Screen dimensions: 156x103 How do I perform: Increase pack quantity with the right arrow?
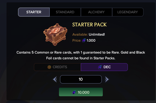pos(107,79)
